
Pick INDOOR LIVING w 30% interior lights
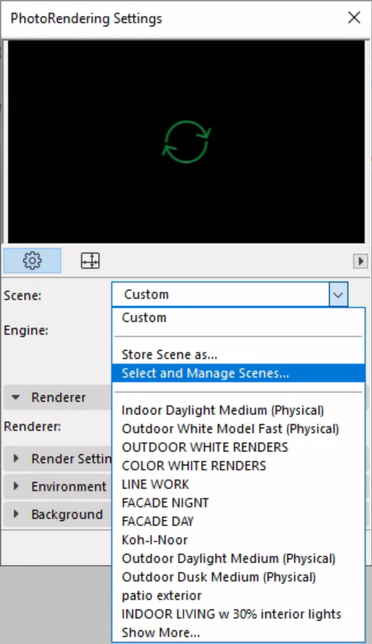238,614
